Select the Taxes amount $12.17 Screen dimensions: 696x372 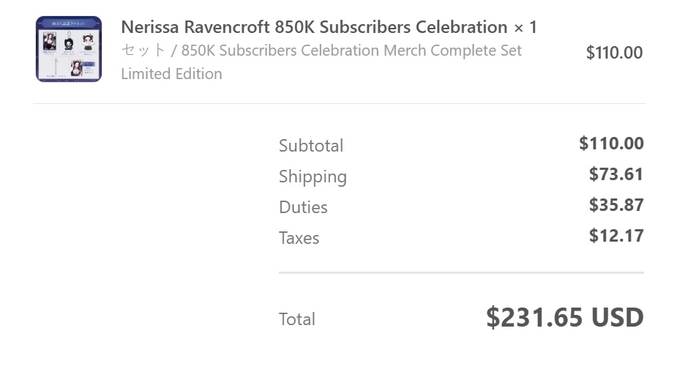[616, 236]
